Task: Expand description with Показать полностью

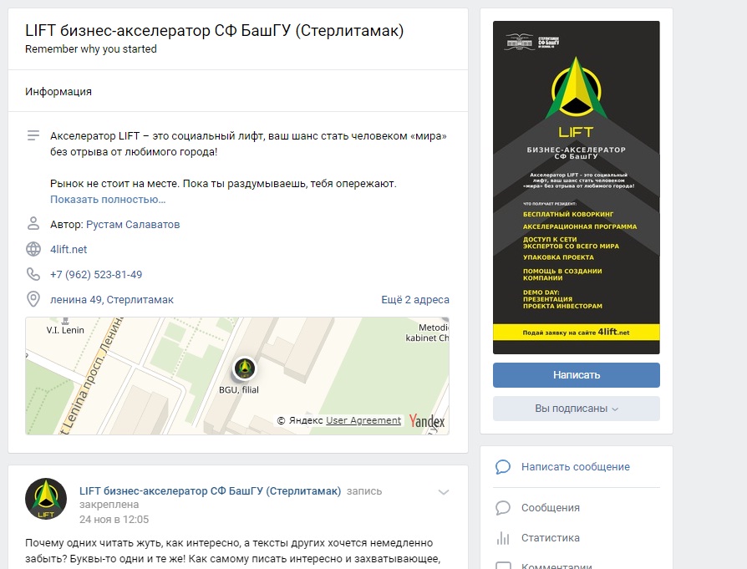Action: point(108,199)
